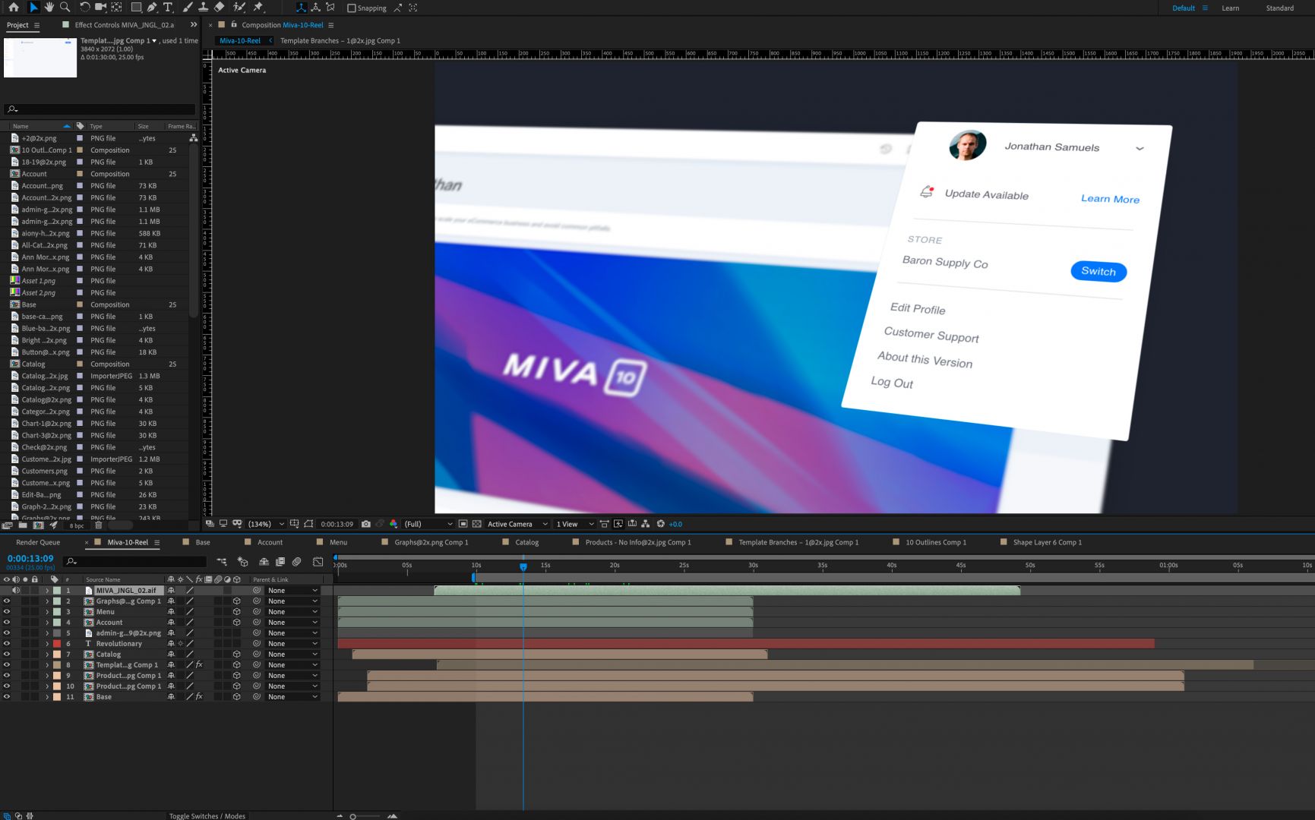Enable the Snapping checkbox
This screenshot has height=820, width=1315.
coord(351,8)
